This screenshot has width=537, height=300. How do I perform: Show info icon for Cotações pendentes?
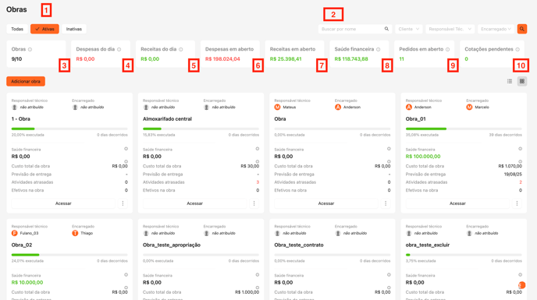[x=517, y=49]
